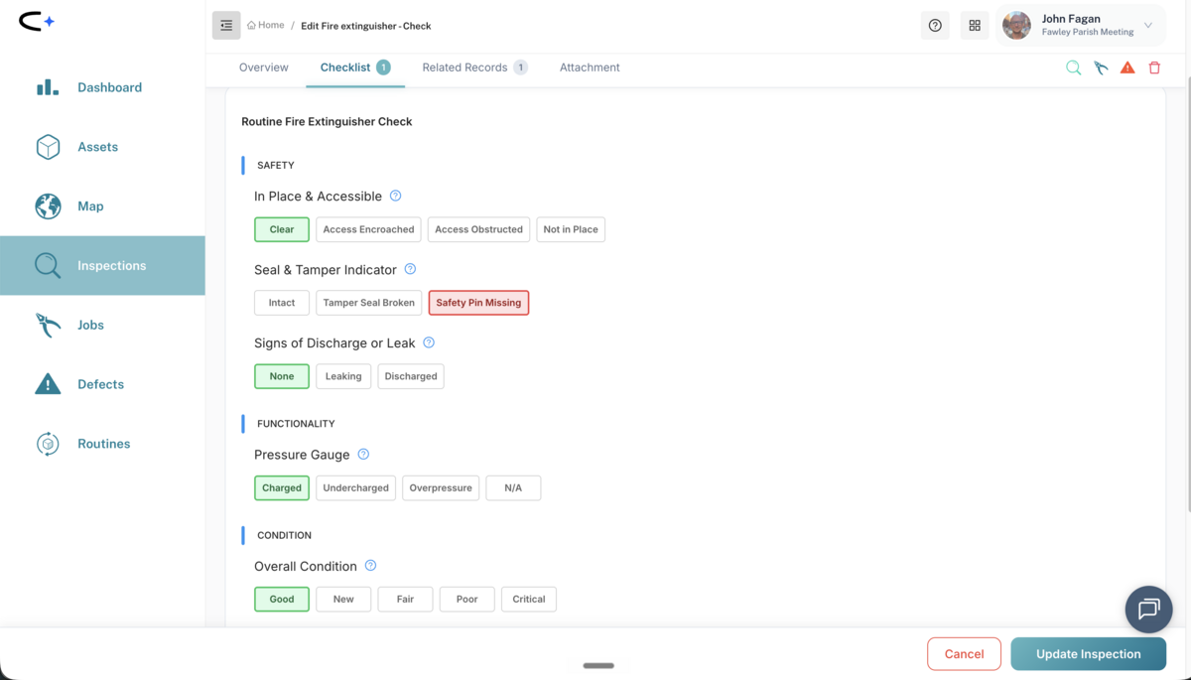Show help for Seal & Tamper Indicator
1191x680 pixels.
click(x=410, y=269)
